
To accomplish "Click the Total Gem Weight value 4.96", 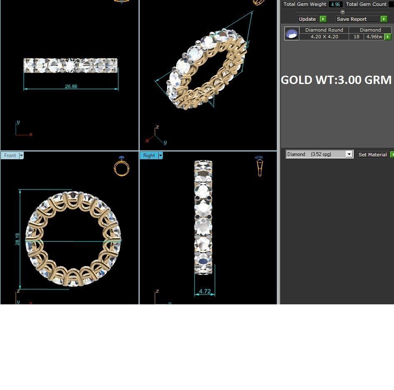I will pyautogui.click(x=335, y=4).
